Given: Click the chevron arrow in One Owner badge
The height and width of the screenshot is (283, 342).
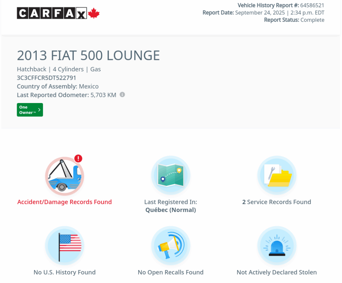Looking at the screenshot, I should 39,110.
